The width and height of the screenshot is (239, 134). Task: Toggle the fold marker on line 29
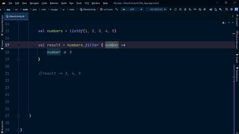(x=18, y=130)
